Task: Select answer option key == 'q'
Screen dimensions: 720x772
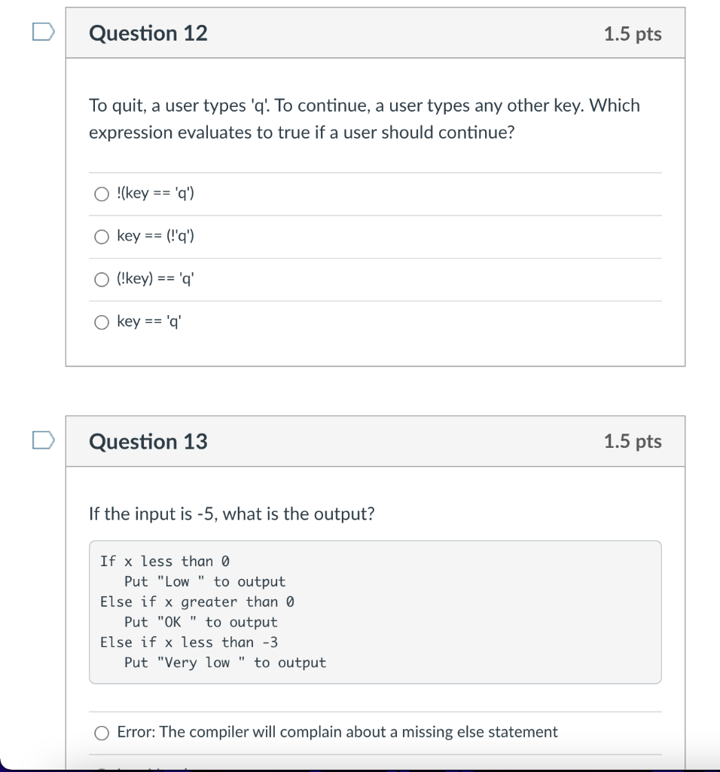Action: 101,322
